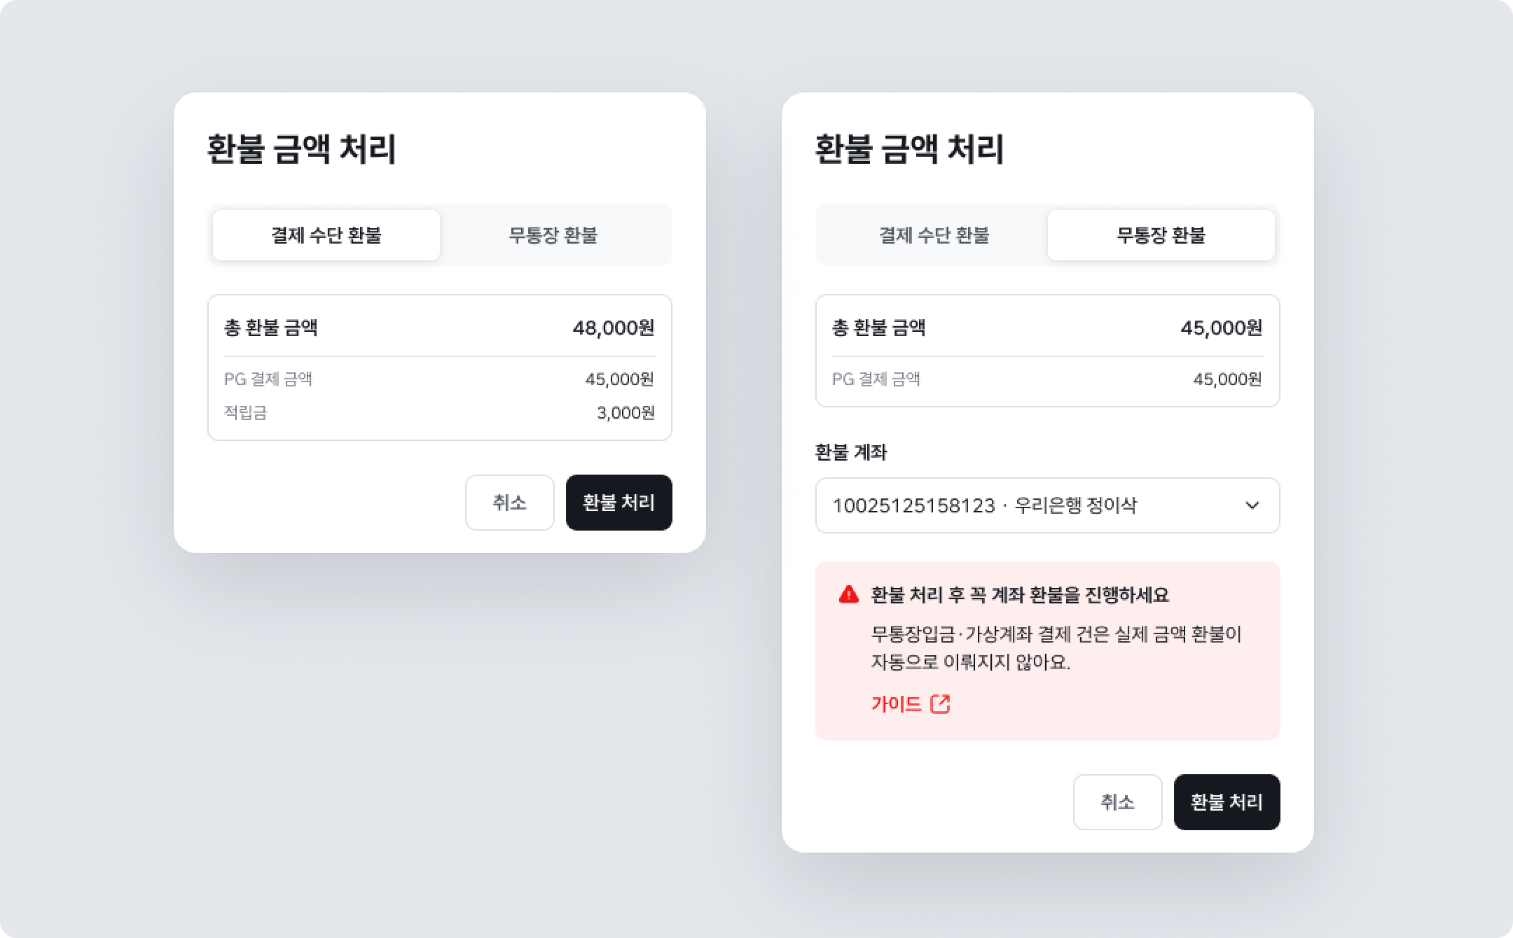The image size is (1513, 938).
Task: Click the warning heading 환불 처리 후 꼭 계좌 환불을 진행하세요
Action: 1020,595
